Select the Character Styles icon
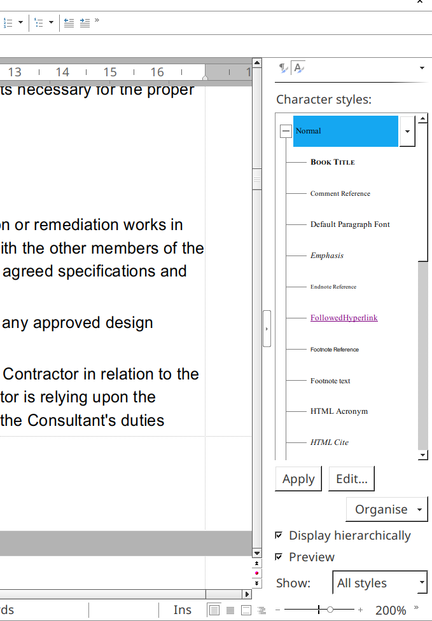The image size is (432, 621). click(298, 68)
